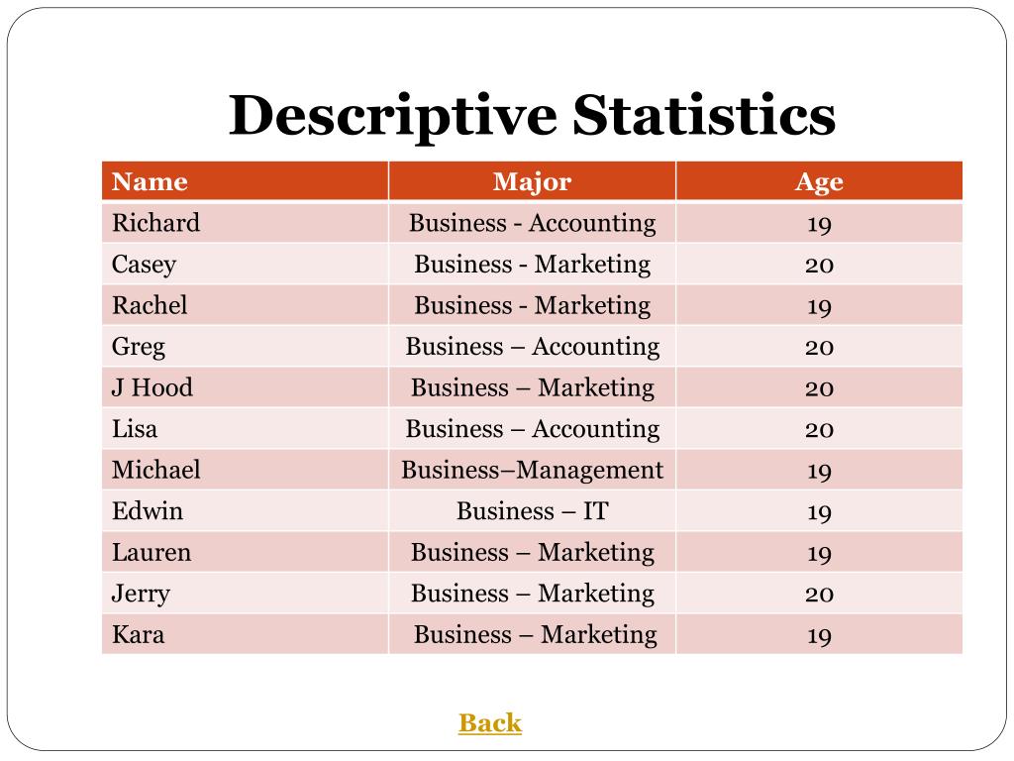The width and height of the screenshot is (1014, 761).
Task: Select the Rachel name cell
Action: (246, 305)
